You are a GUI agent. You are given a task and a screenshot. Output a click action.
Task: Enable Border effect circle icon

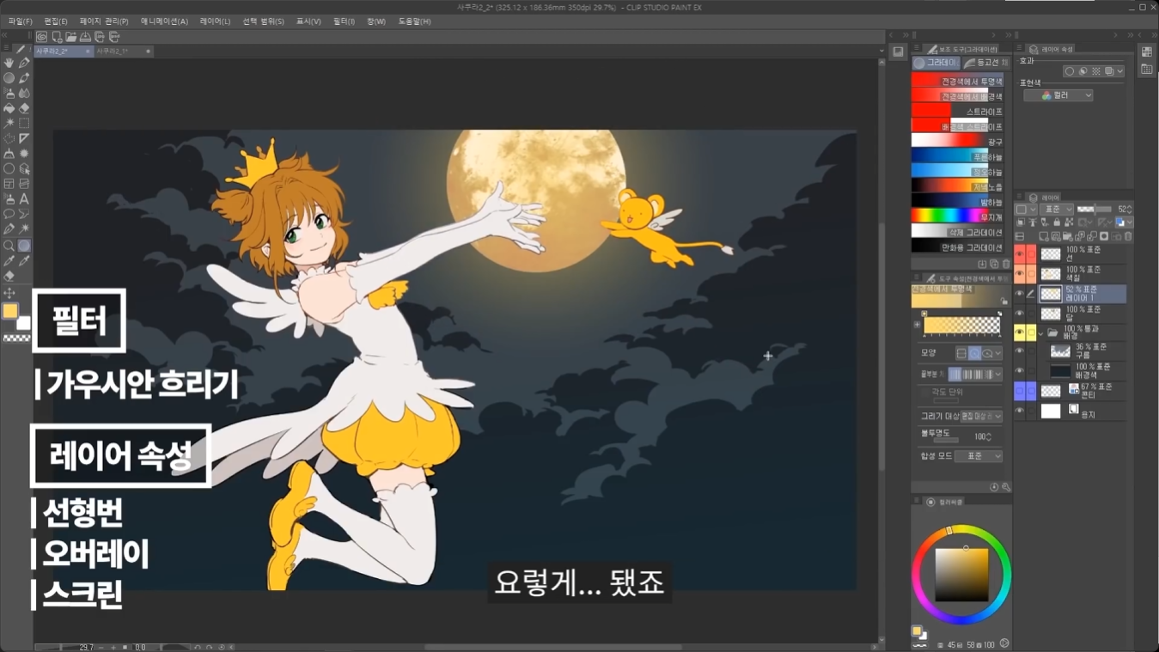tap(1070, 71)
